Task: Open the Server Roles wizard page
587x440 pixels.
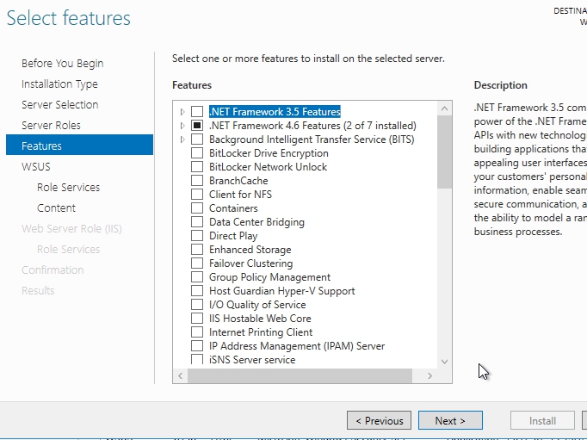Action: (x=51, y=126)
